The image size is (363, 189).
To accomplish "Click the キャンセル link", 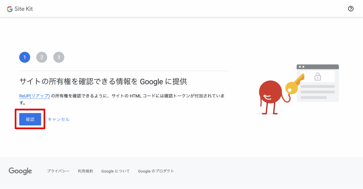I will point(58,119).
